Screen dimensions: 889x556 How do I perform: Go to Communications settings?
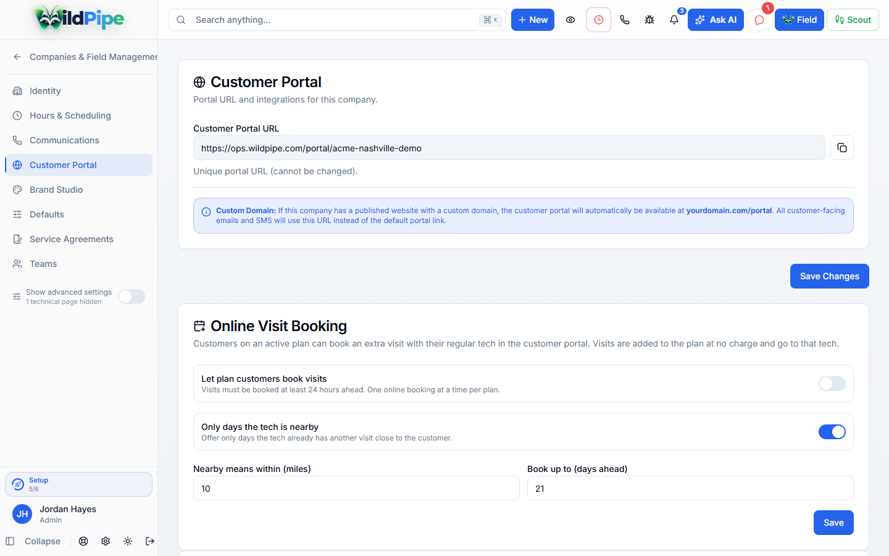[x=78, y=140]
